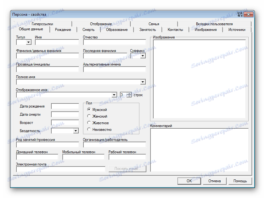Go to the Рождение tab
The image size is (265, 198).
pos(63,30)
